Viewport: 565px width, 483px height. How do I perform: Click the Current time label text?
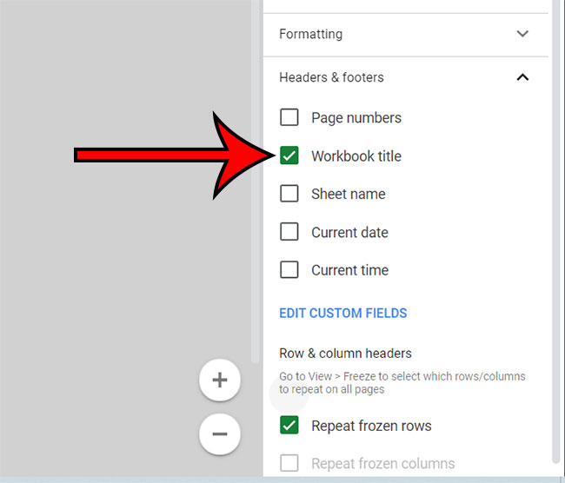(x=349, y=270)
